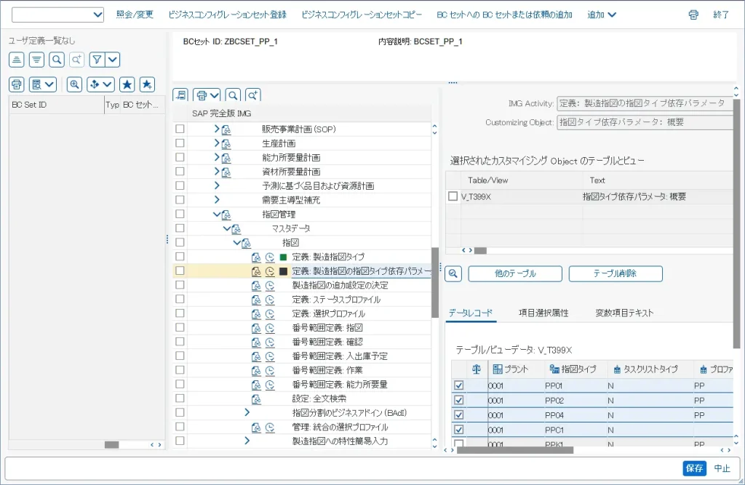Switch to 項目選択属性 tab

[543, 313]
